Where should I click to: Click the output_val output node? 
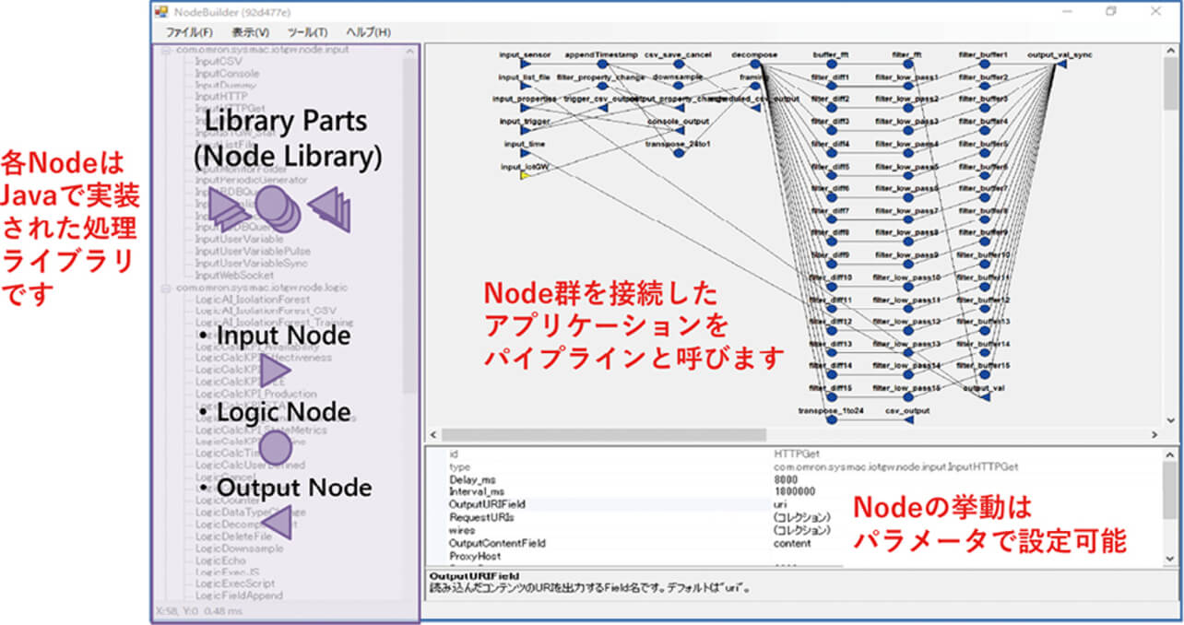(984, 395)
